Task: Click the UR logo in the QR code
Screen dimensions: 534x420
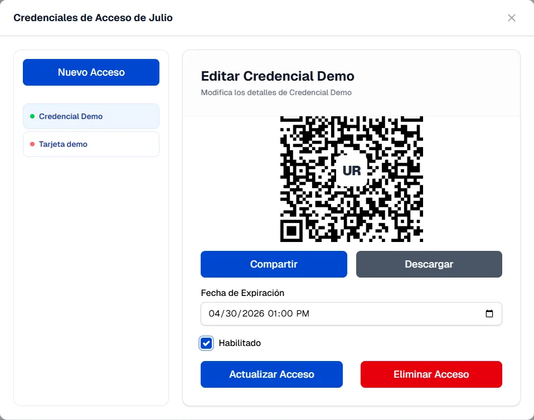Action: click(x=352, y=171)
